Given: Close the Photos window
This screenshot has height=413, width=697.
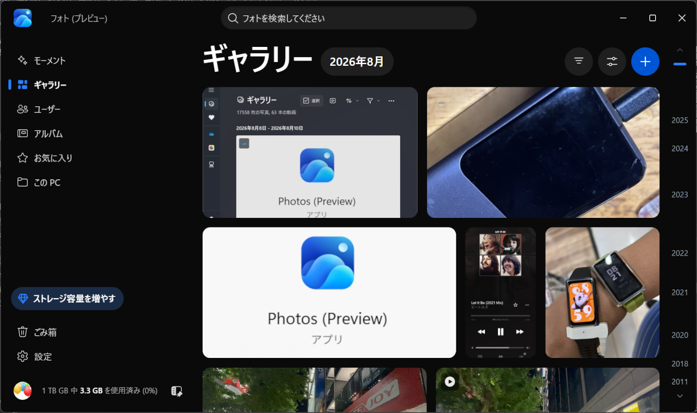Looking at the screenshot, I should pos(682,18).
